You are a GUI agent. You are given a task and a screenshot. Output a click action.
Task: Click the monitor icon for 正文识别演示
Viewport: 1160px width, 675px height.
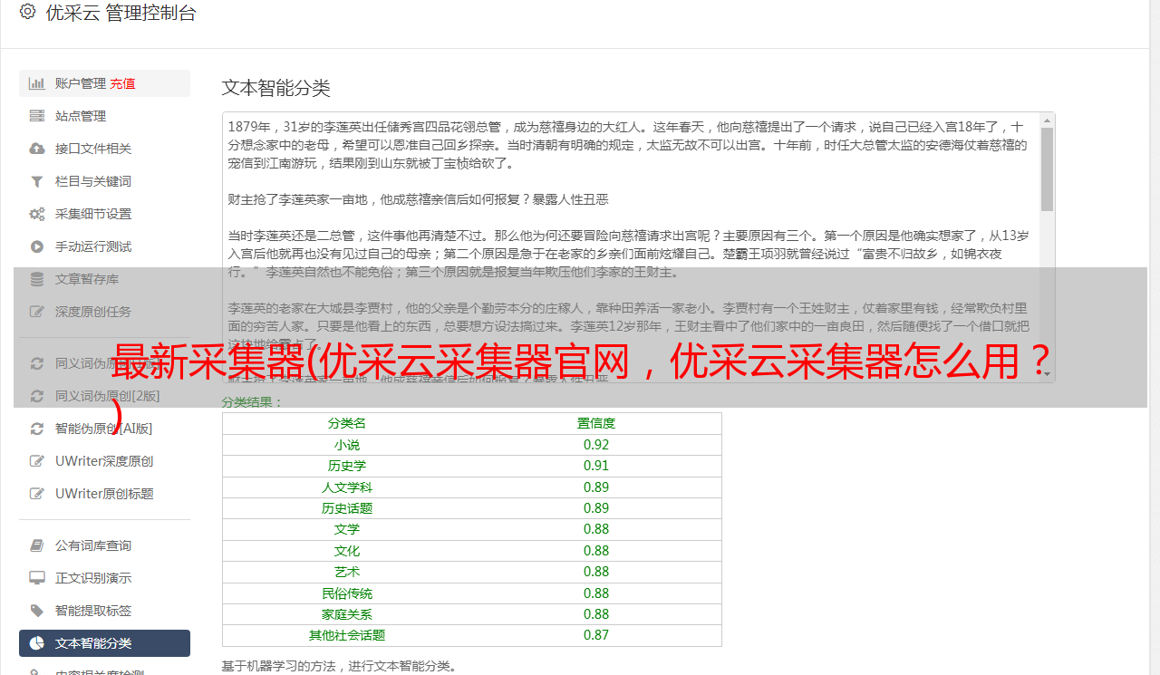tap(36, 578)
